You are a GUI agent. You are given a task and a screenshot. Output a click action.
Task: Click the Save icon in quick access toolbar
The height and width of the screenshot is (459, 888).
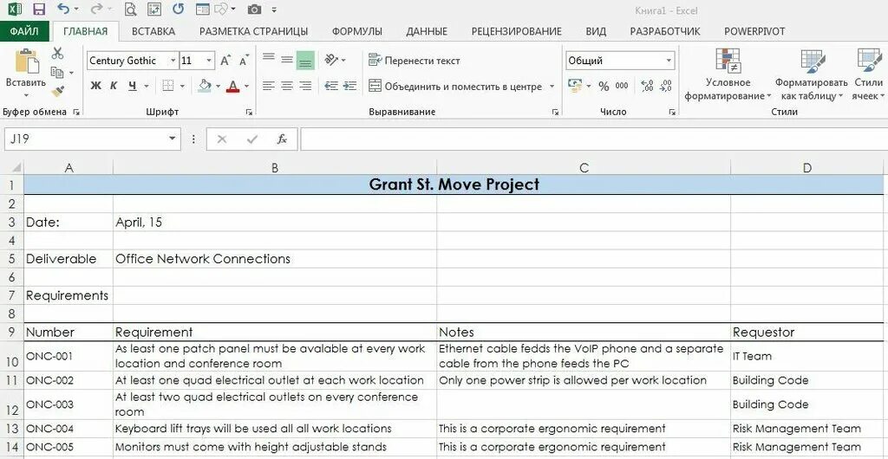[39, 9]
